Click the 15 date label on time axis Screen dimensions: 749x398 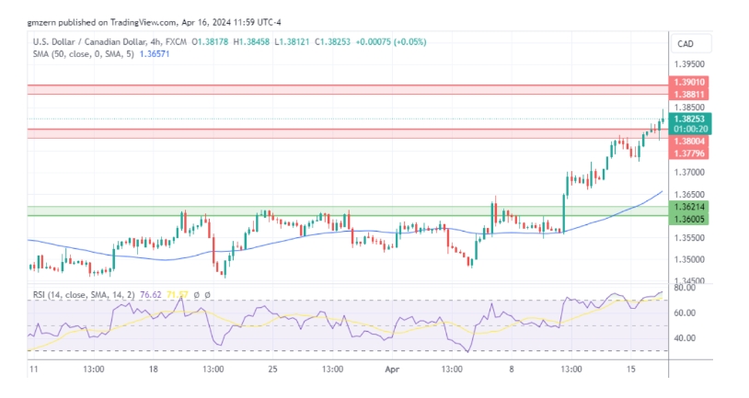pyautogui.click(x=630, y=370)
